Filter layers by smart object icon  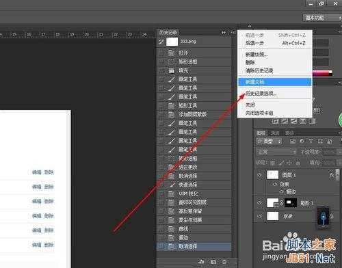(330, 142)
